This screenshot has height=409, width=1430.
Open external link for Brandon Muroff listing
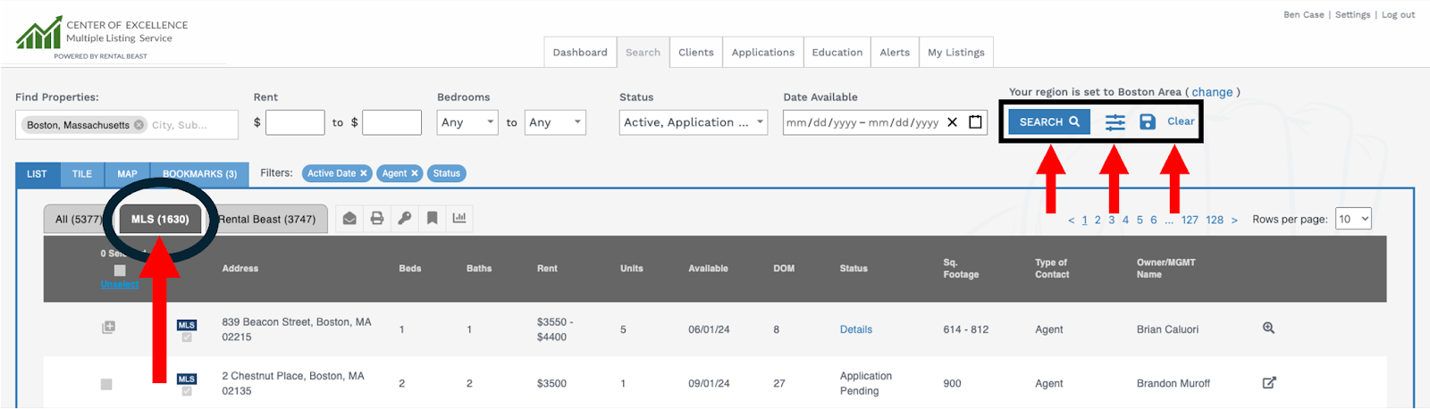coord(1269,382)
